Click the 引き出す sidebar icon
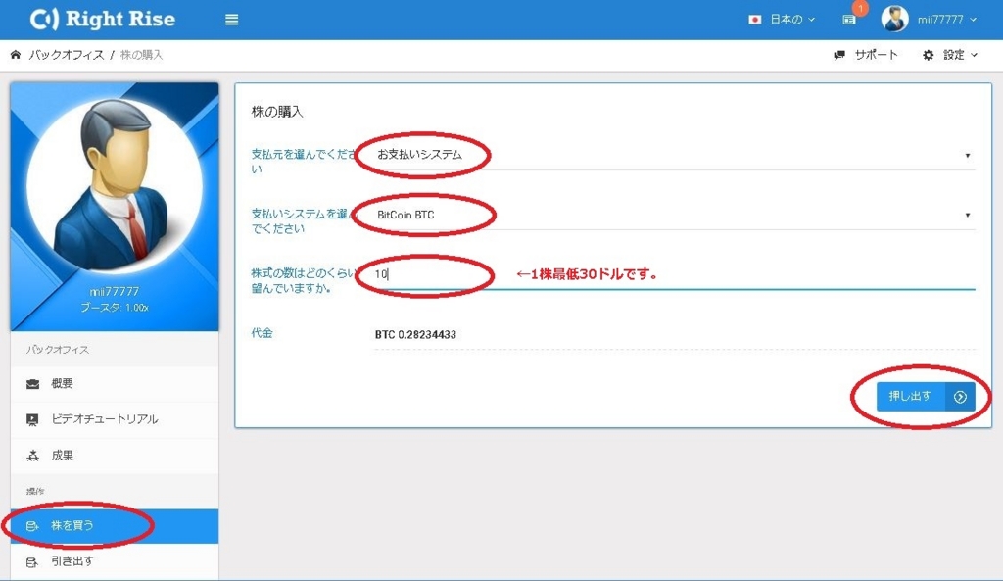1003x581 pixels. coord(32,561)
